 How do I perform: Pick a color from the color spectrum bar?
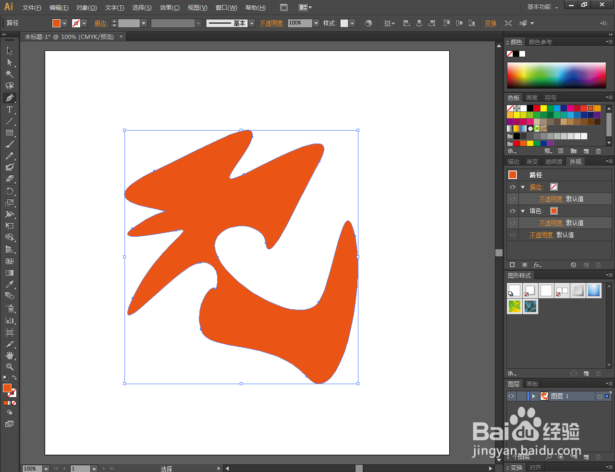tap(556, 75)
